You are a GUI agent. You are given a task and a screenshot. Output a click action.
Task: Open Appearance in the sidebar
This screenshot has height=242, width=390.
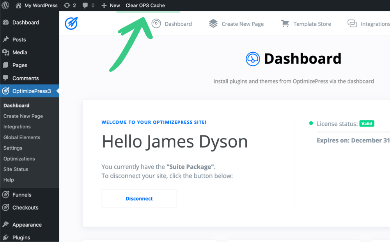coord(30,225)
